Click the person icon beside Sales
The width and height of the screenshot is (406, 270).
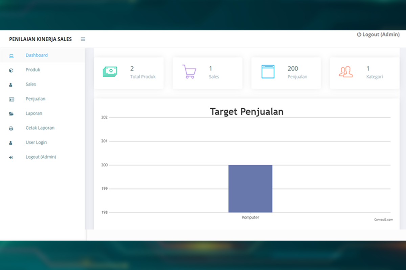point(11,85)
